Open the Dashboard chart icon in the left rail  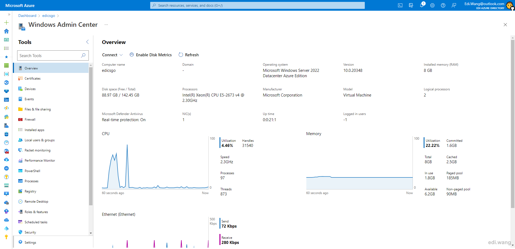click(6, 40)
